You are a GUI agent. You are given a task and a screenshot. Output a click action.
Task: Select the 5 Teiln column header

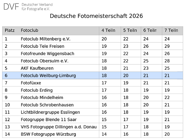(130, 30)
